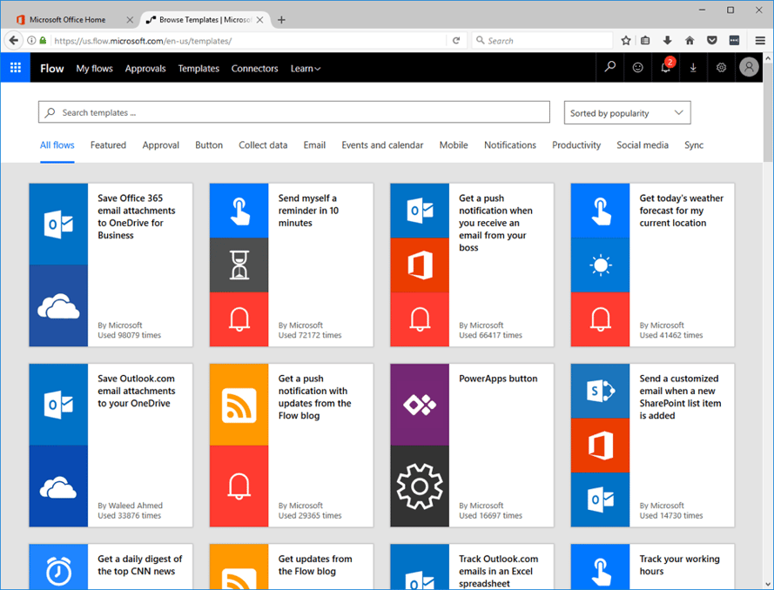Click the Firefox Search box
774x590 pixels.
click(542, 40)
